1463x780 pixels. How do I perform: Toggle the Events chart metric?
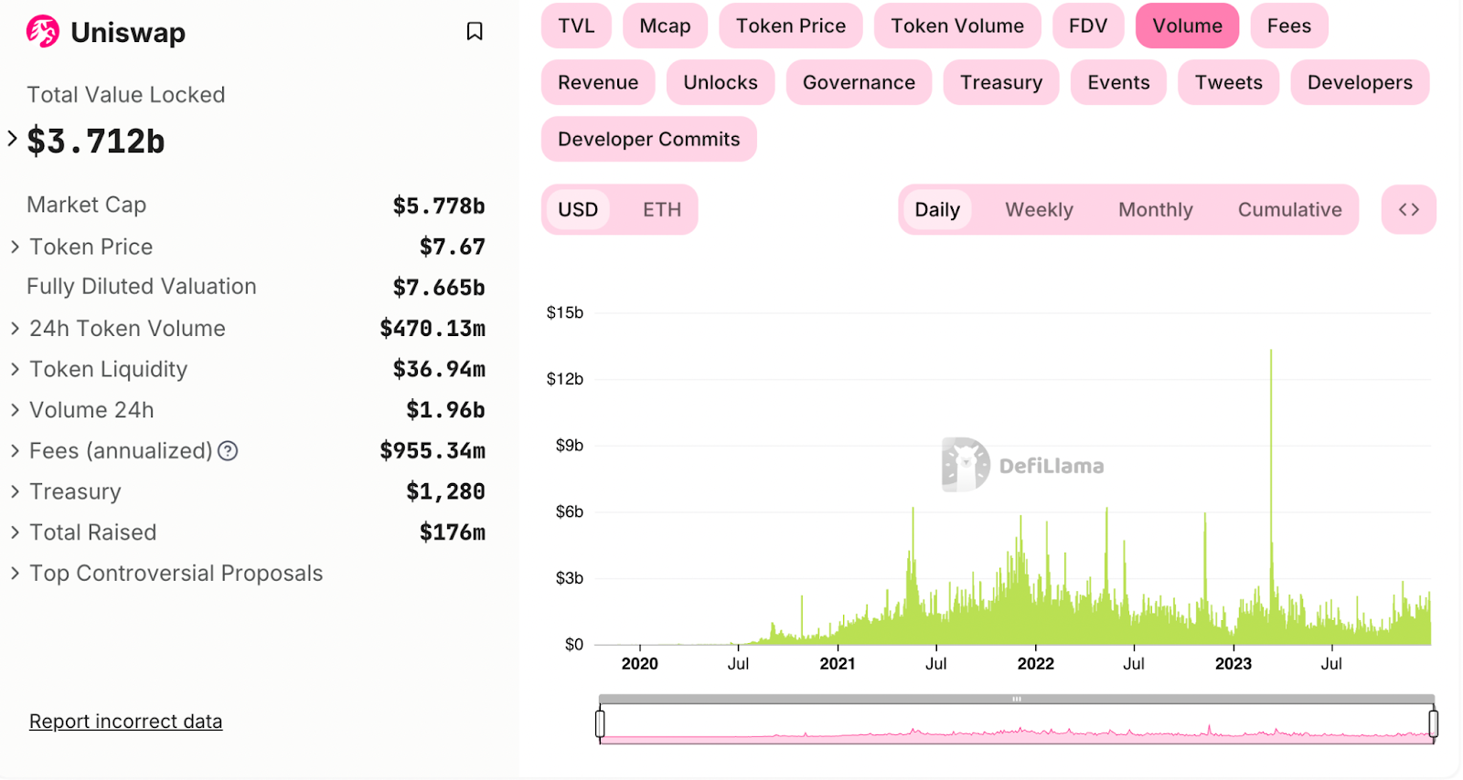[1118, 82]
